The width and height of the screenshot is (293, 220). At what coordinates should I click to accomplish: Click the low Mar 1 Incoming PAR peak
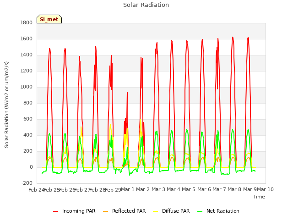click(127, 93)
